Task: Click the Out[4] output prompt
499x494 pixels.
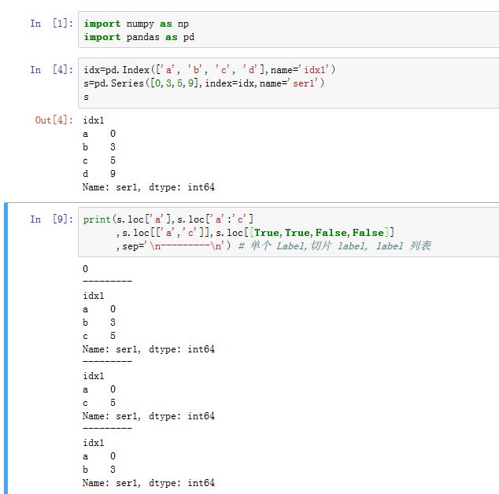Action: (54, 120)
